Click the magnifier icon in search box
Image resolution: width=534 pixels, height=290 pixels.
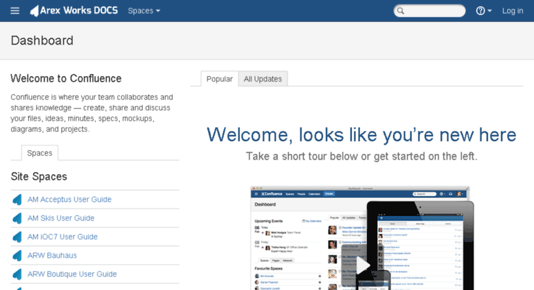click(x=401, y=11)
